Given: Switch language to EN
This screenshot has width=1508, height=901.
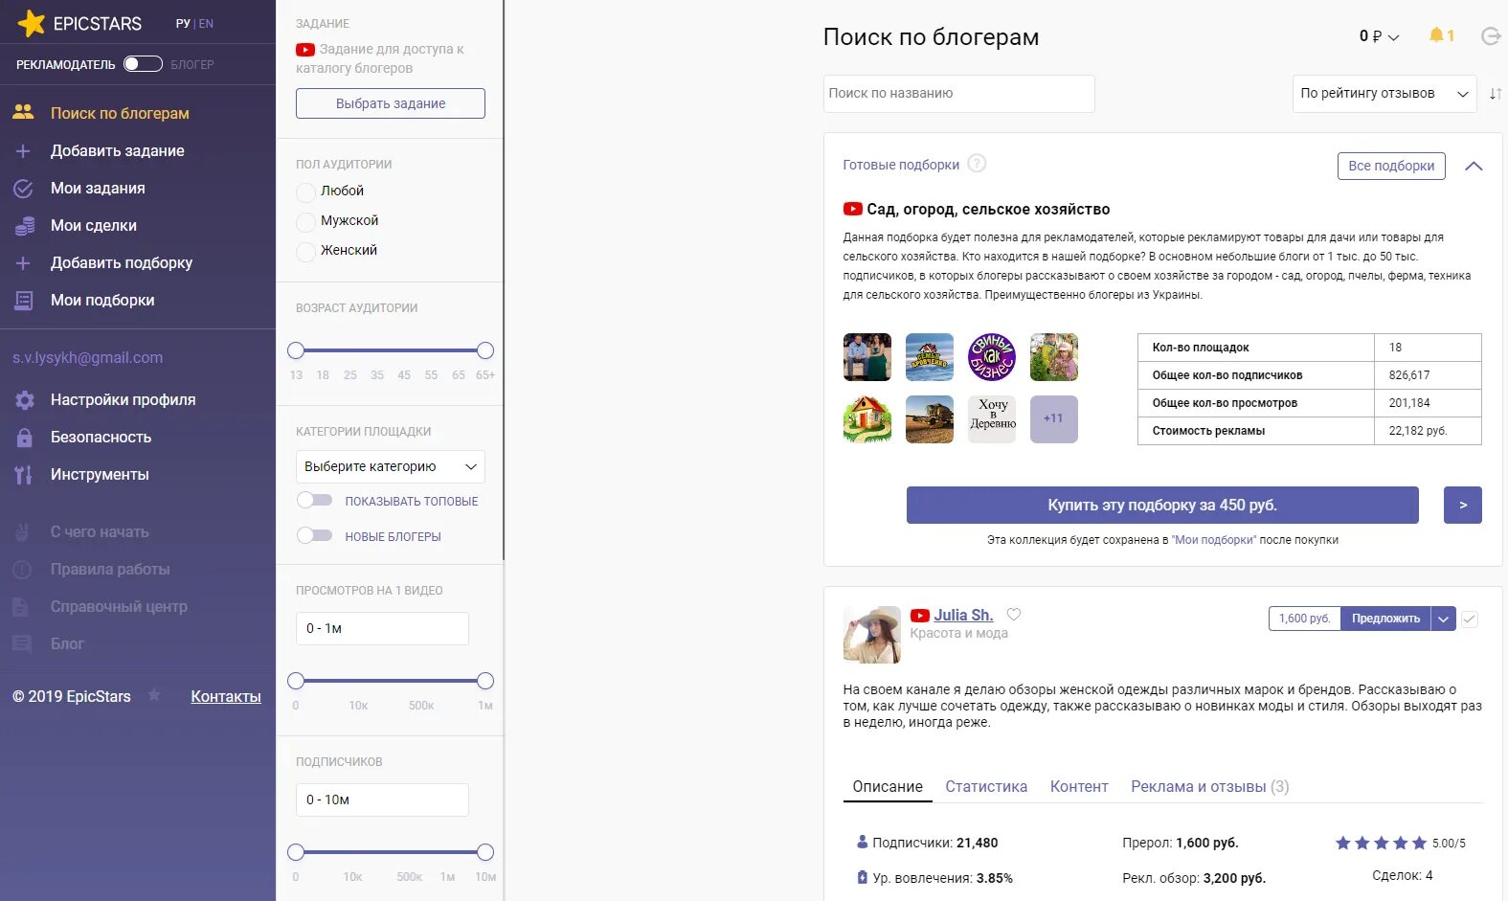Looking at the screenshot, I should (x=206, y=24).
